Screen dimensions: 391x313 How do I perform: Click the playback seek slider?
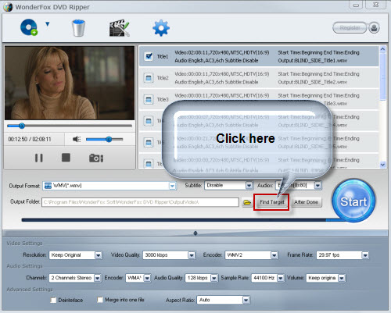pos(70,126)
